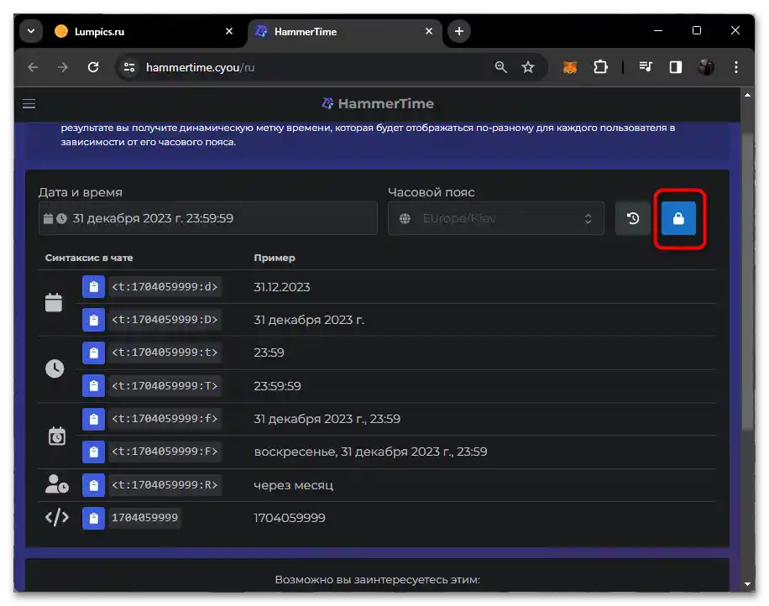This screenshot has height=606, width=769.
Task: Open the MetaMask fox extension
Action: [x=570, y=67]
